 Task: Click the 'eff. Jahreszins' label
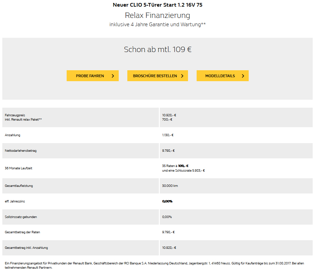click(x=15, y=201)
